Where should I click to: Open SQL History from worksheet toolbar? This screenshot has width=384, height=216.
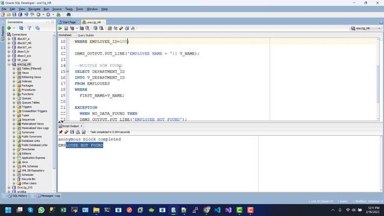[x=127, y=28]
